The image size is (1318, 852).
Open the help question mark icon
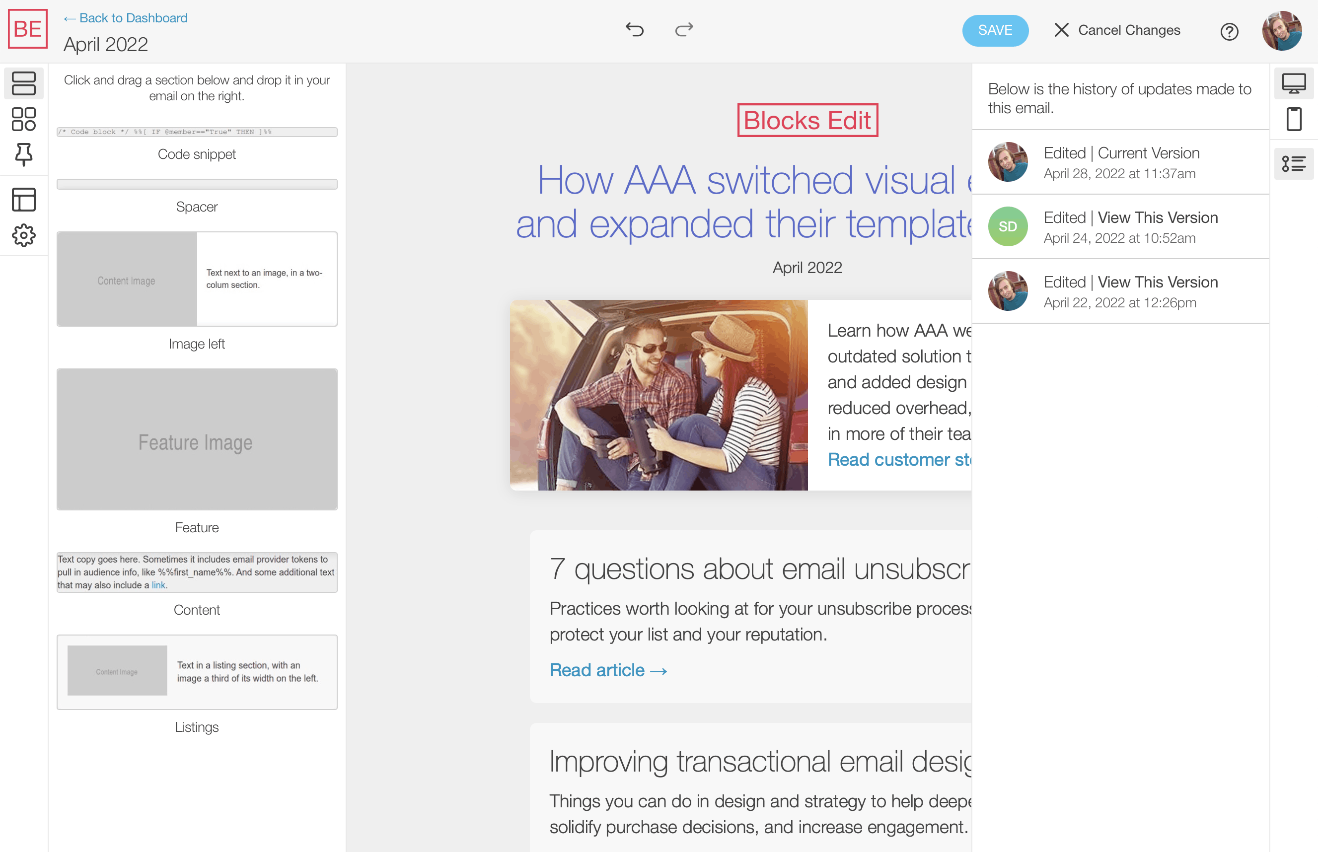[x=1229, y=32]
